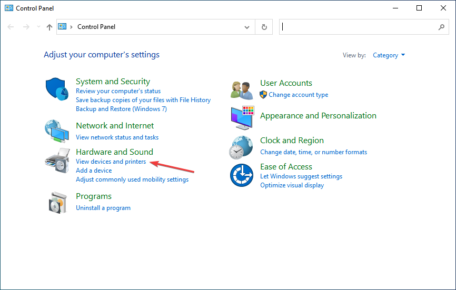Open Change date, time, or number formats
456x290 pixels.
point(313,152)
